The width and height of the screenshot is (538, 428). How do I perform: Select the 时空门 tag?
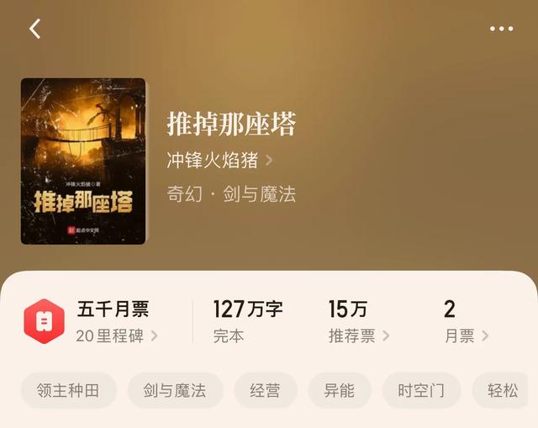point(421,391)
